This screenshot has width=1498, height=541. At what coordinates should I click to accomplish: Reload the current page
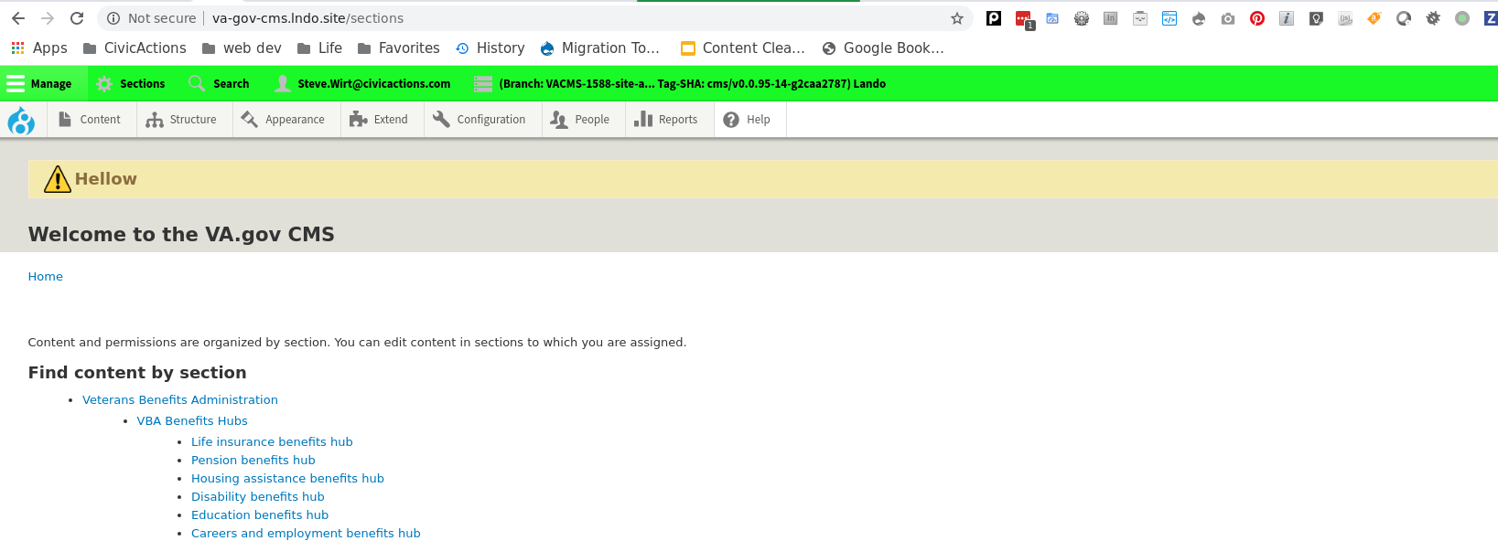(77, 18)
